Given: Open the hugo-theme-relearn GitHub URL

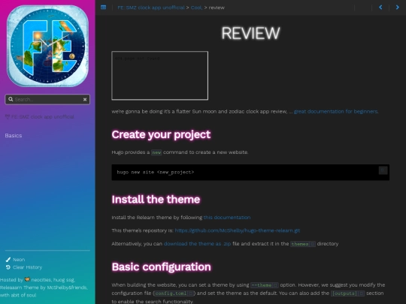Looking at the screenshot, I should [238, 230].
